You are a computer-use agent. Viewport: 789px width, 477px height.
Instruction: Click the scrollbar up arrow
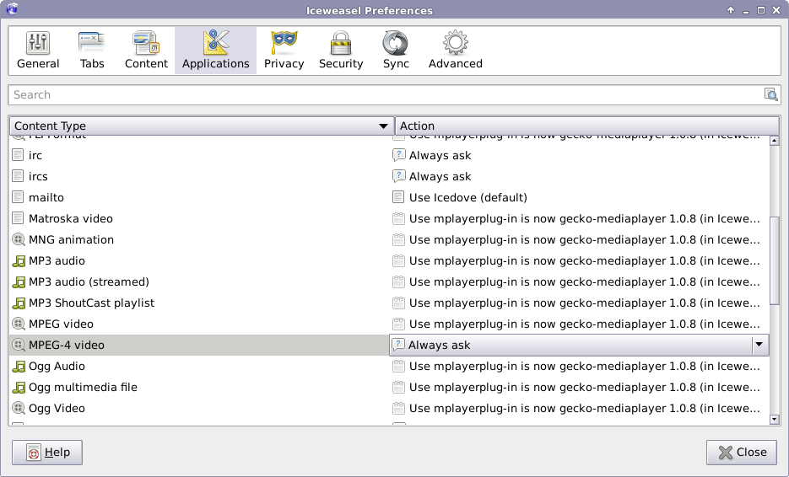(x=775, y=141)
